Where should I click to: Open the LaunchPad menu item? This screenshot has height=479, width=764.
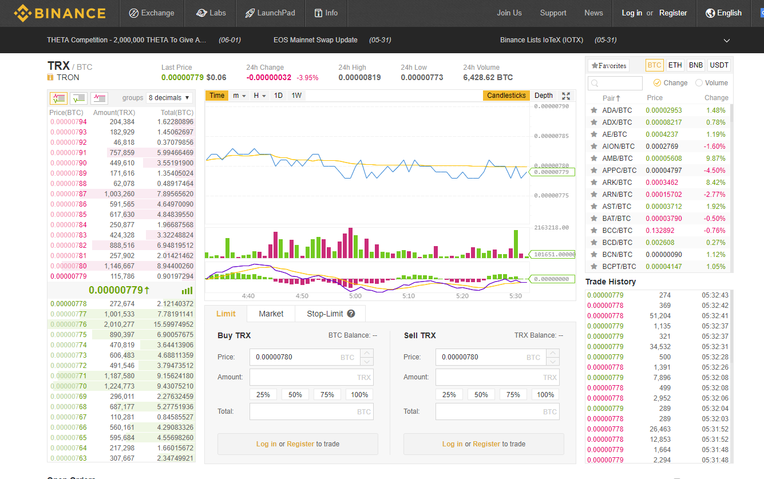[x=270, y=13]
